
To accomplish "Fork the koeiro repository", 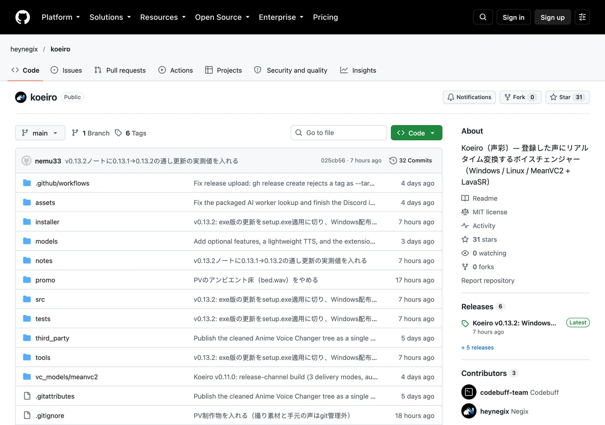I will (x=520, y=97).
